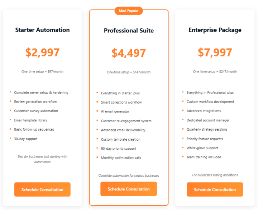This screenshot has height=210, width=258.
Task: Click Complete server setup & hardening item
Action: (41, 92)
